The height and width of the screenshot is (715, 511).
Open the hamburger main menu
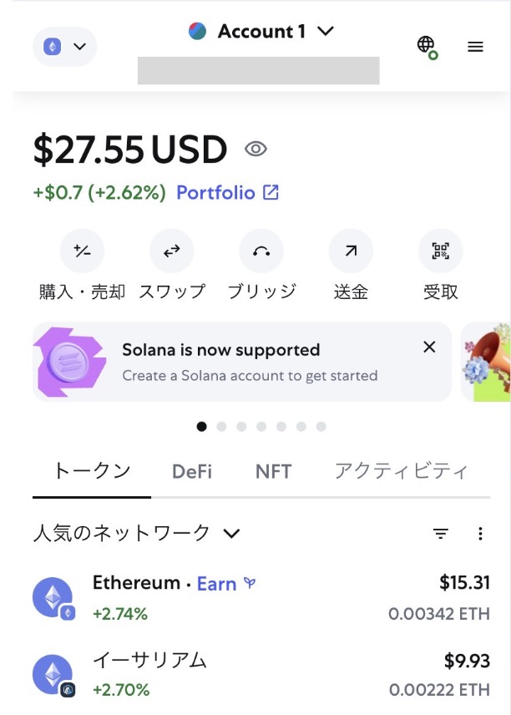coord(476,47)
